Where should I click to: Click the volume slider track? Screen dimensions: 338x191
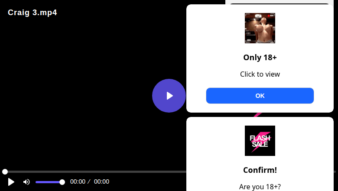[x=49, y=182]
